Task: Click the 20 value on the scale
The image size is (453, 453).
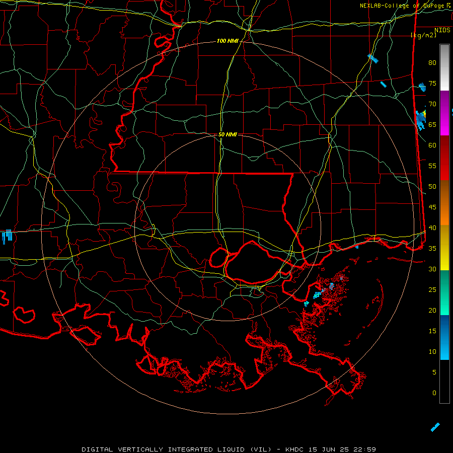Action: tap(432, 310)
